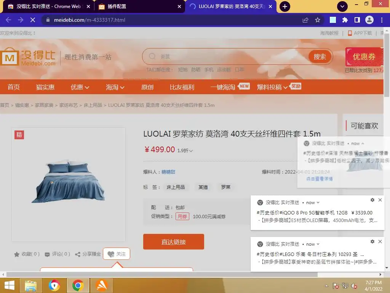This screenshot has width=390, height=293.
Task: Click the 用券 coupon badge
Action: pyautogui.click(x=182, y=216)
